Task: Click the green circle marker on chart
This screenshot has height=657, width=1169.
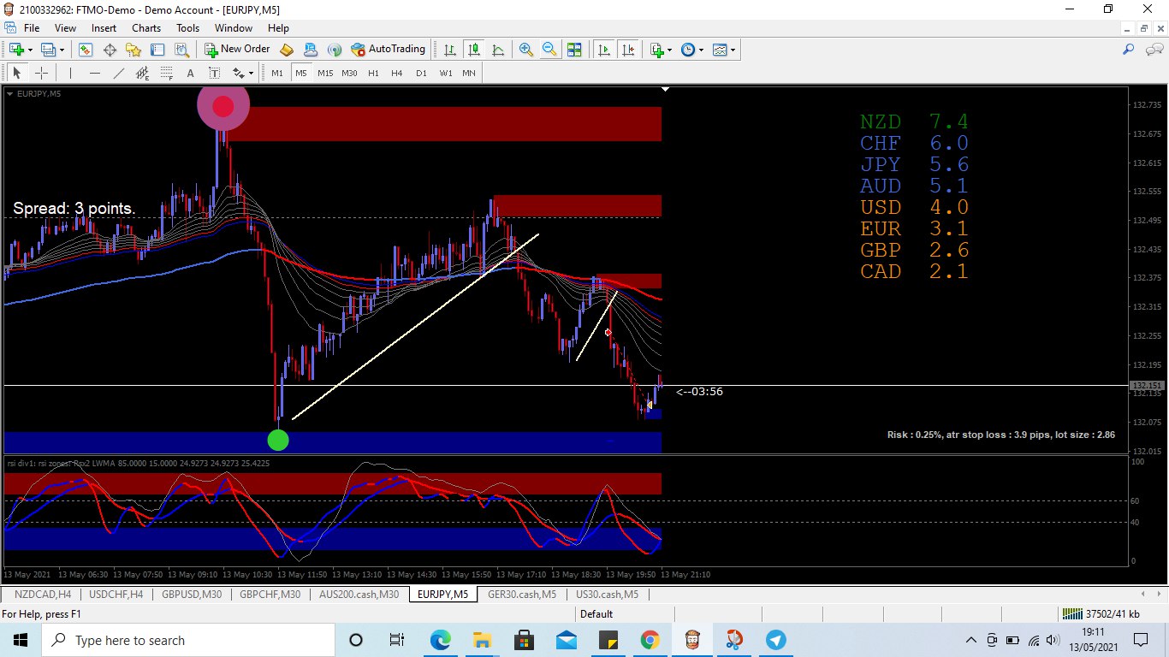Action: click(278, 440)
